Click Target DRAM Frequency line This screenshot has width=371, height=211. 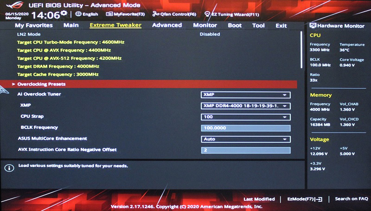[58, 66]
